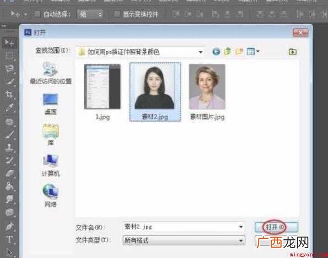Viewport: 328px width, 258px height.
Task: Select the Pen tool
Action: [x=9, y=226]
